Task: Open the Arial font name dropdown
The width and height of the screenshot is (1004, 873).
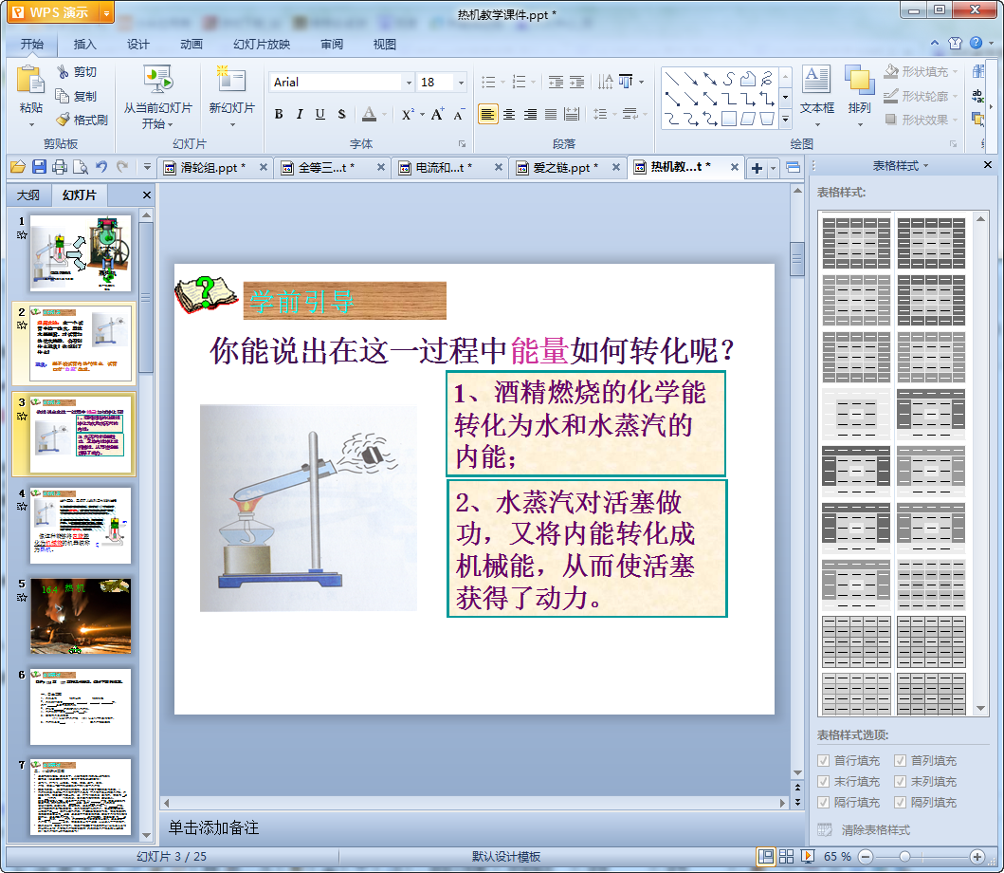Action: coord(409,82)
